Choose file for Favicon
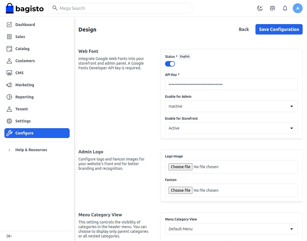 (180, 190)
